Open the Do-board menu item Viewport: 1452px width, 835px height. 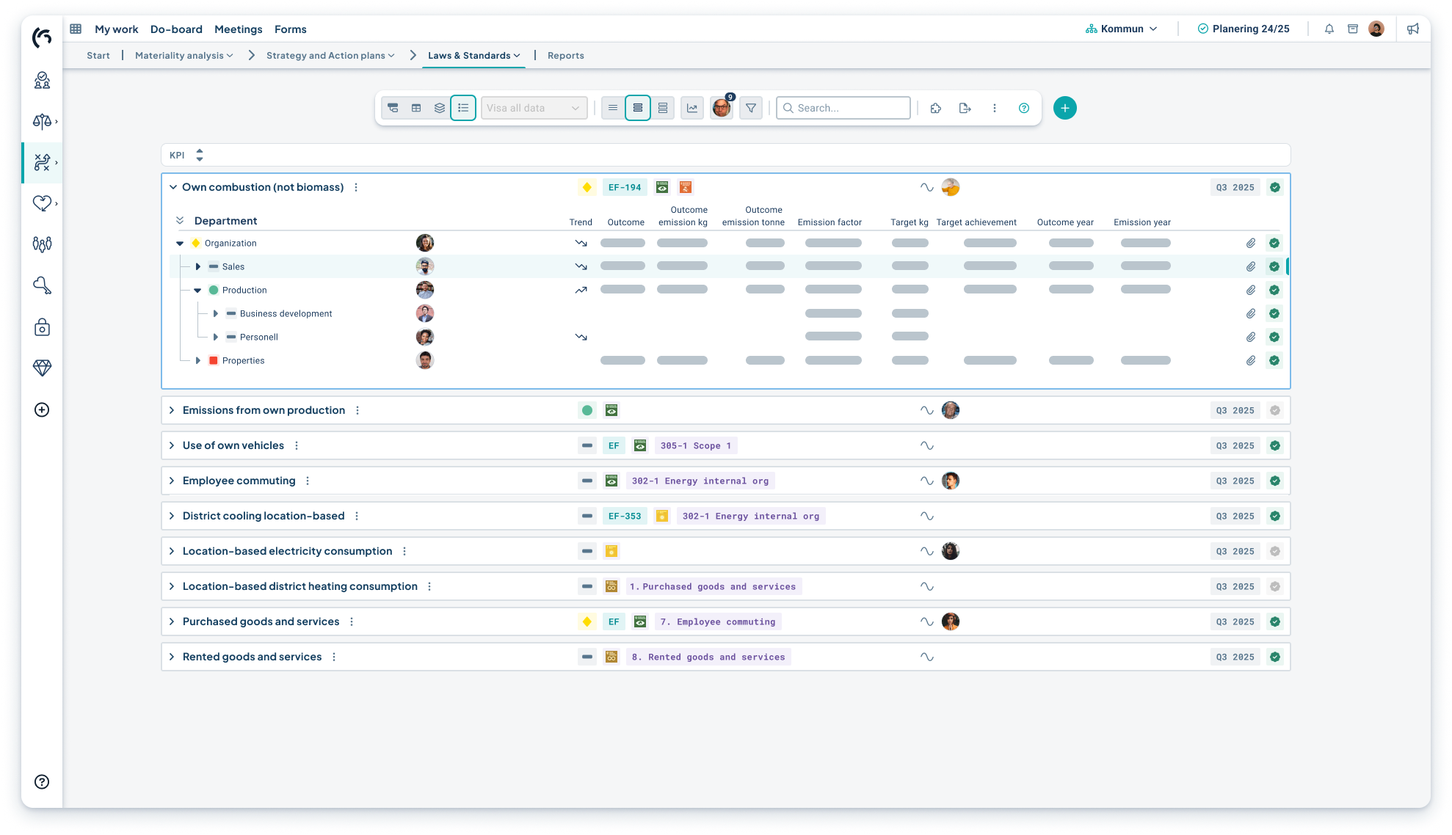click(x=176, y=29)
